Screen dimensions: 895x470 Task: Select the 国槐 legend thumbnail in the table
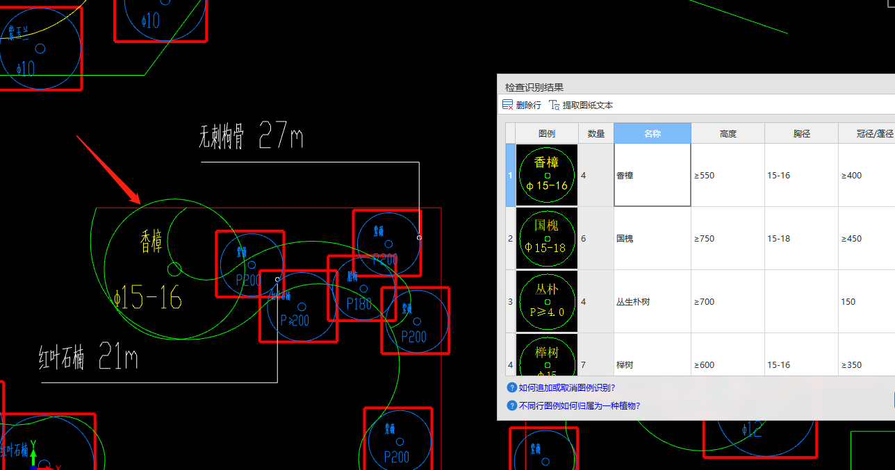coord(547,238)
